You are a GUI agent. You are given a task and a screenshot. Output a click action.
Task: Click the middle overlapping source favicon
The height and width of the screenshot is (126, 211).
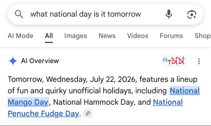(174, 61)
